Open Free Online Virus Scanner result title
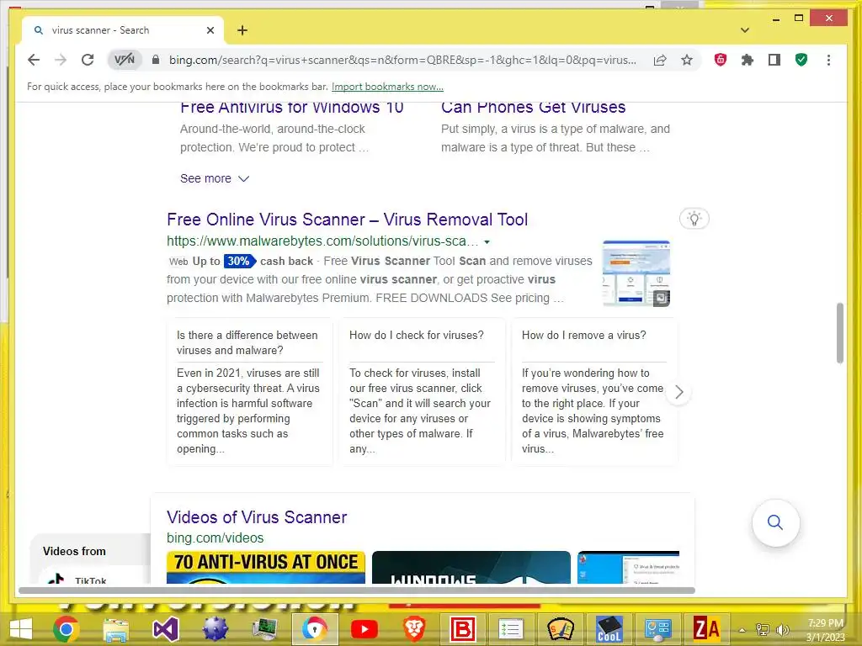The image size is (862, 646). (x=347, y=220)
